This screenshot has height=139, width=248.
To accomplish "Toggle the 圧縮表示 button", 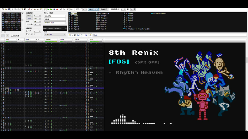I will (104, 9).
